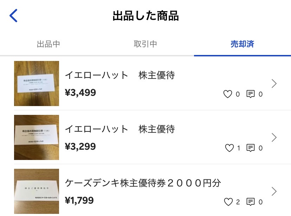Open ¥3,299 item via right chevron
The width and height of the screenshot is (291, 216).
274,137
